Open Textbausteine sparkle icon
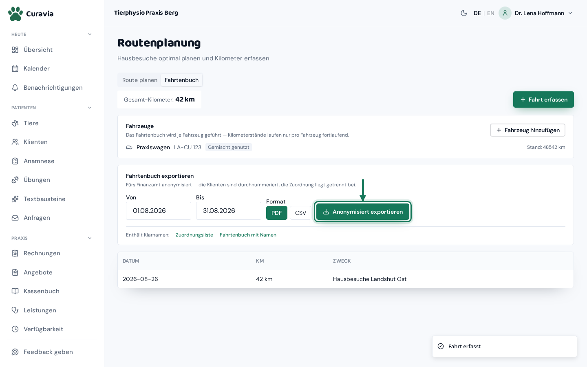The height and width of the screenshot is (367, 587). [15, 199]
